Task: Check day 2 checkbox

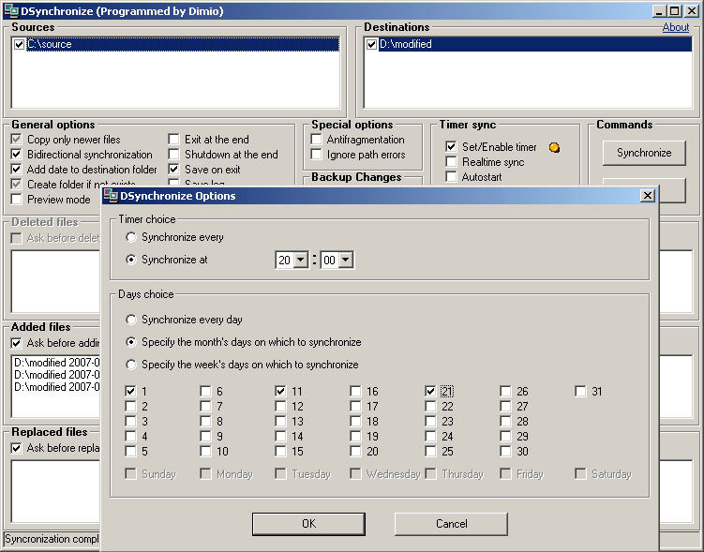Action: coord(130,407)
